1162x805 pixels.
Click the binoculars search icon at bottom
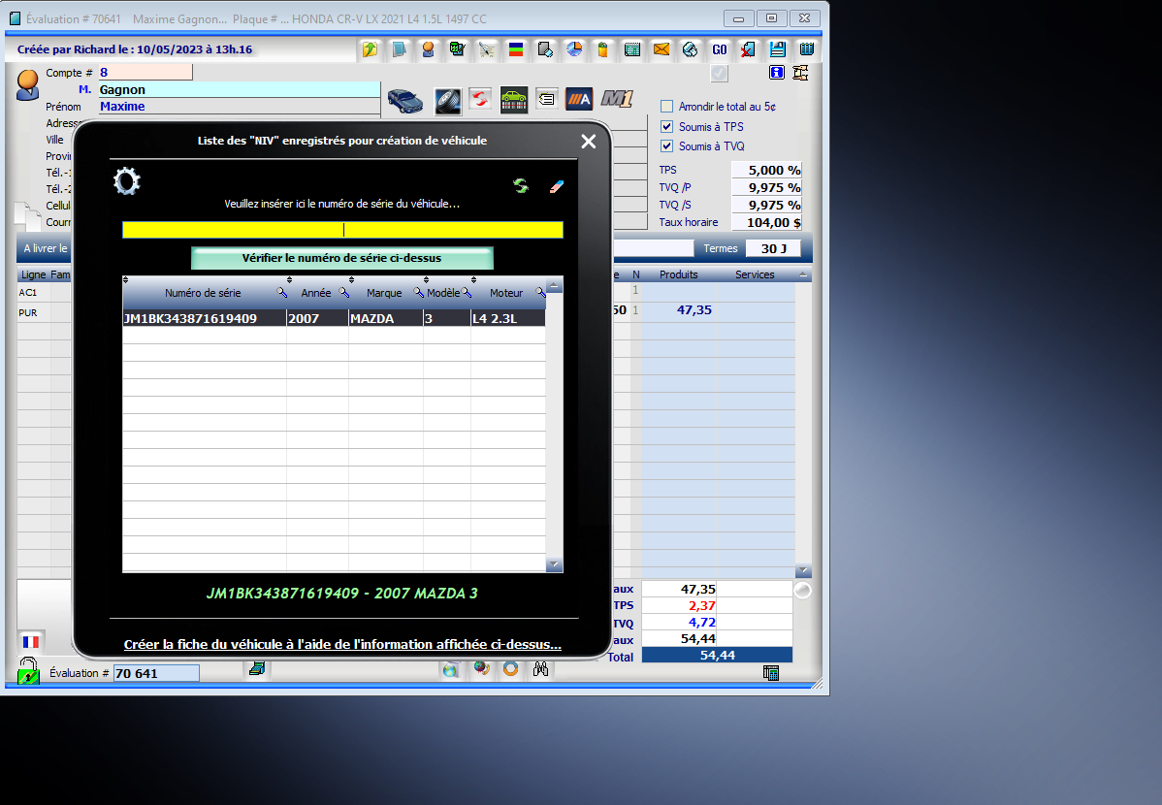pyautogui.click(x=541, y=669)
